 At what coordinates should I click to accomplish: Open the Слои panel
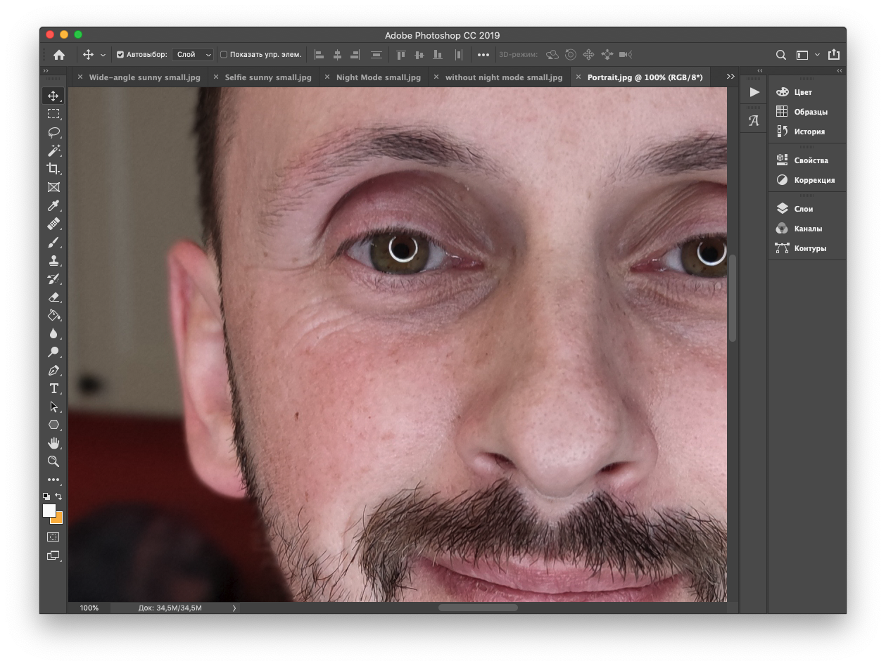point(803,209)
